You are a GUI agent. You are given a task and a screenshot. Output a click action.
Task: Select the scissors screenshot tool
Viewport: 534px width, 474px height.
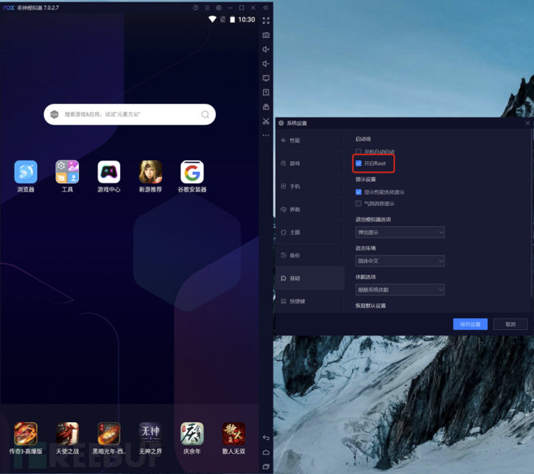(x=266, y=122)
